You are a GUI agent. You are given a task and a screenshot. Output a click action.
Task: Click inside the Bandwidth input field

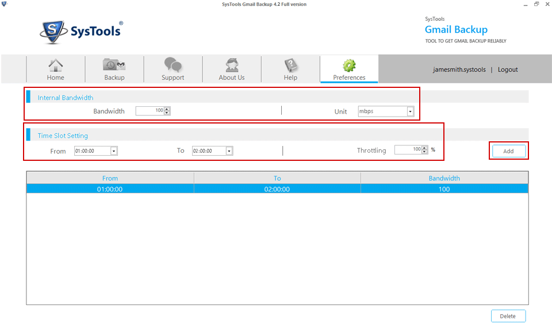[150, 111]
